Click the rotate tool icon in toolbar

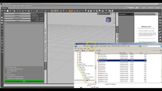(x=74, y=11)
